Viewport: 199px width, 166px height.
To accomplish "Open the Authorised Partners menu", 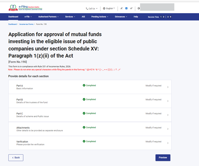I will pyautogui.click(x=48, y=17).
